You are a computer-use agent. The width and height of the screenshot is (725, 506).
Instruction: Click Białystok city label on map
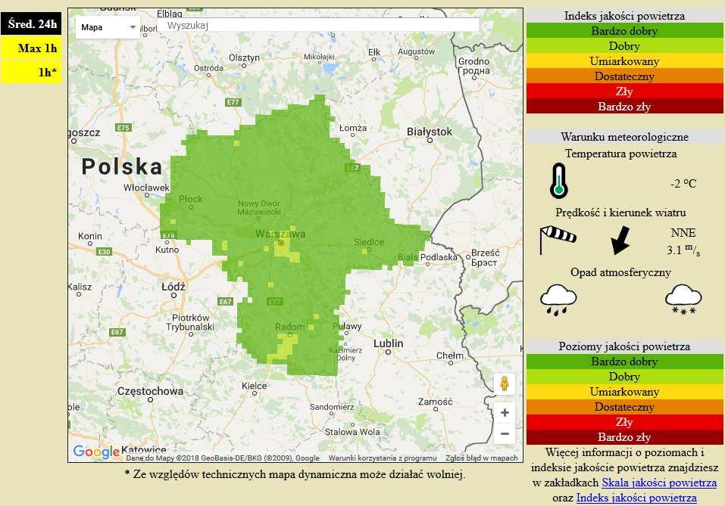(x=430, y=132)
